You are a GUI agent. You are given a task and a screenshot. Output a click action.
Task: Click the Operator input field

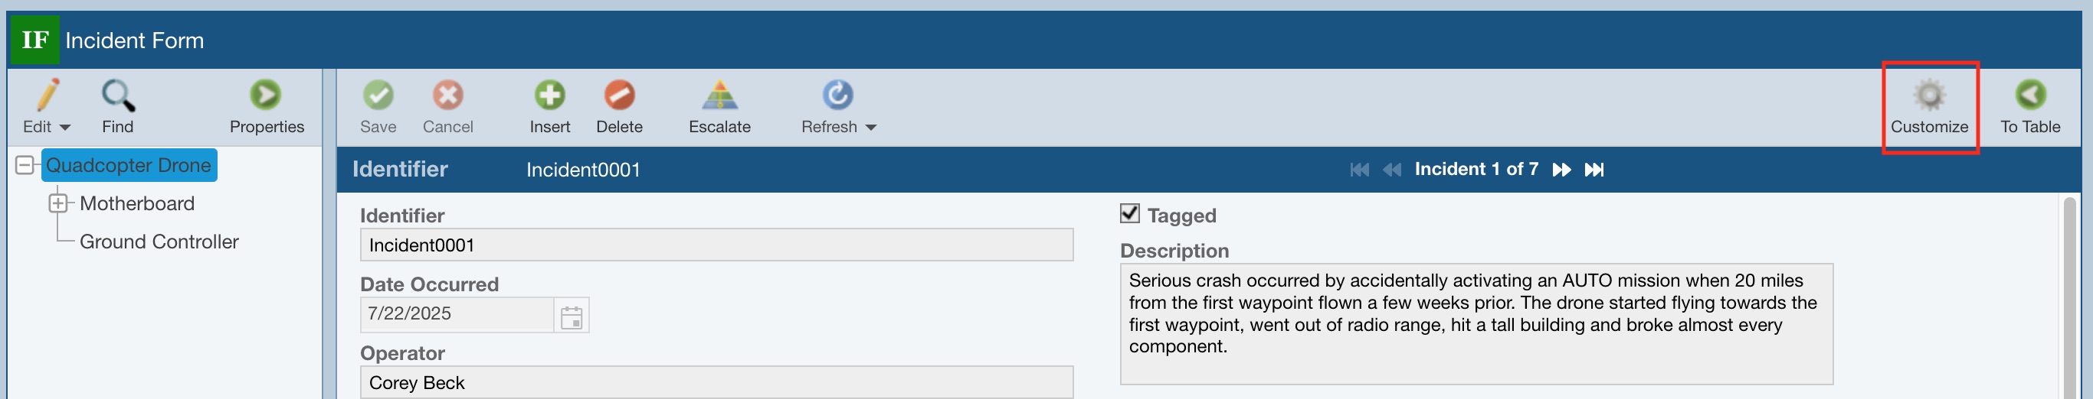pyautogui.click(x=715, y=383)
